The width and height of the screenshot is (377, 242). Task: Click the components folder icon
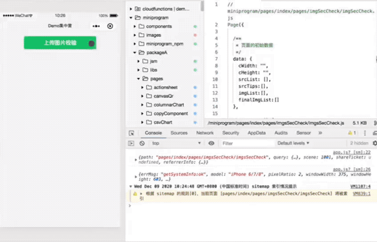[x=142, y=26]
